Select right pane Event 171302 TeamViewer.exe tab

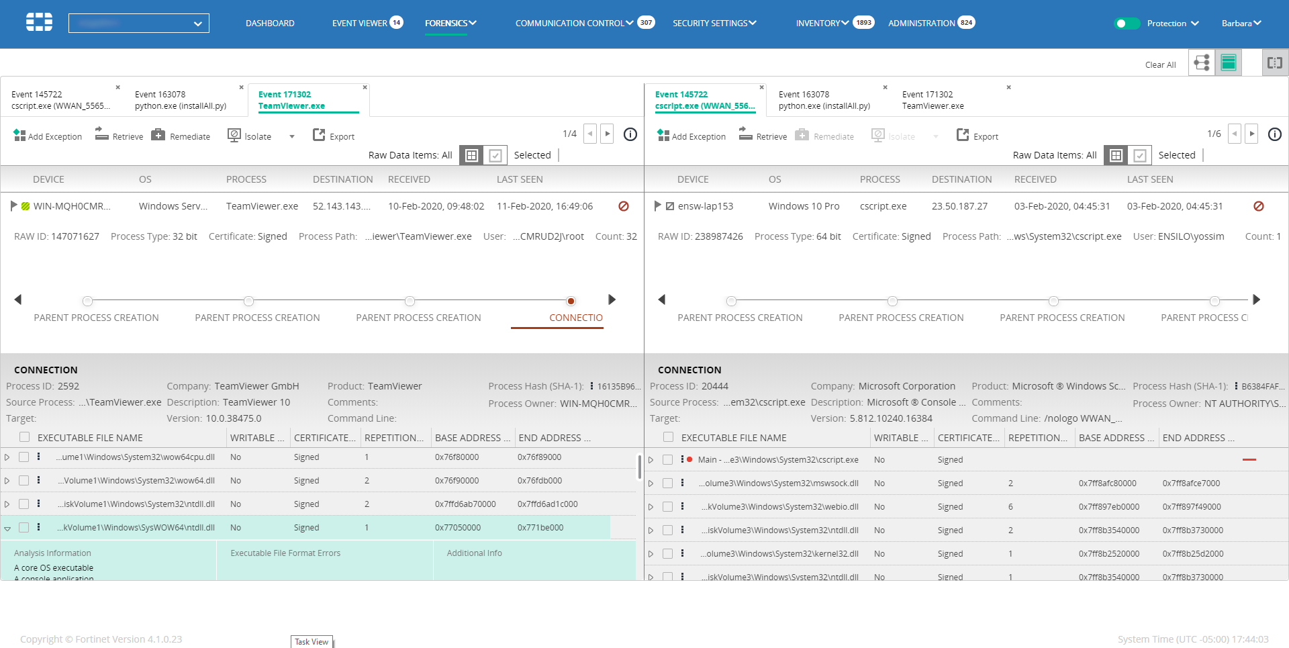pyautogui.click(x=933, y=100)
